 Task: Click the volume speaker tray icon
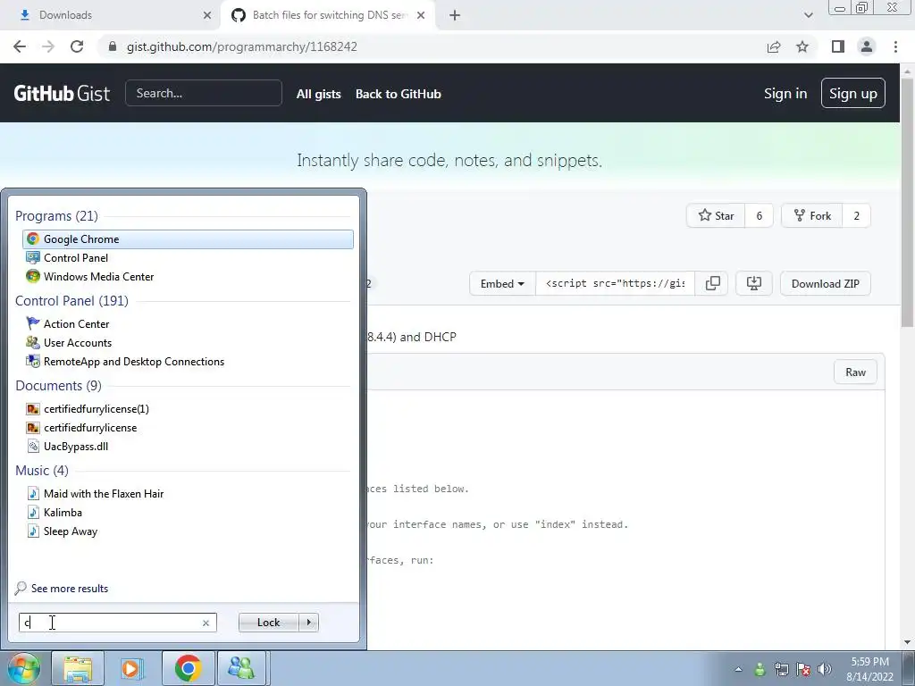tap(825, 669)
